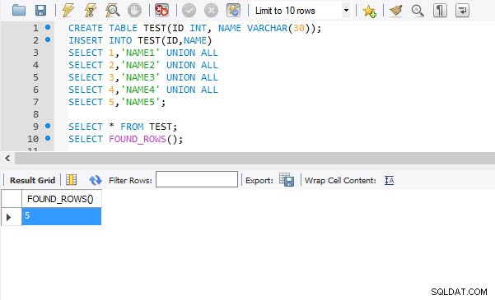
Task: Click statement marker dot on line 10
Action: pyautogui.click(x=48, y=138)
